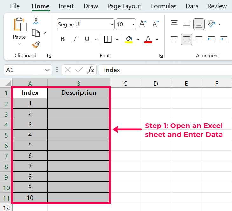Select column E header

(186, 83)
